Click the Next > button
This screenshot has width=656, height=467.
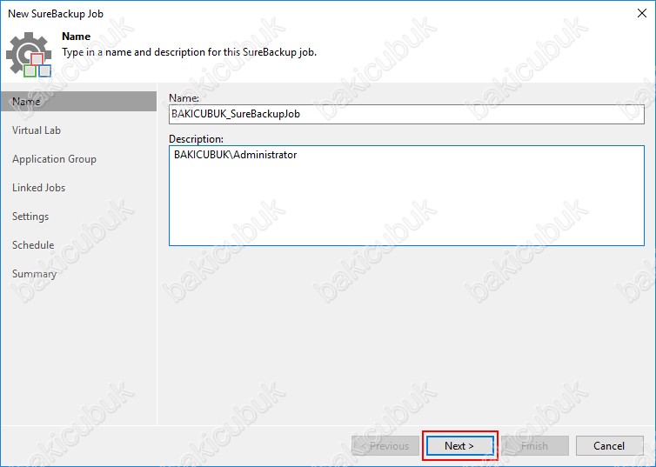click(x=459, y=446)
